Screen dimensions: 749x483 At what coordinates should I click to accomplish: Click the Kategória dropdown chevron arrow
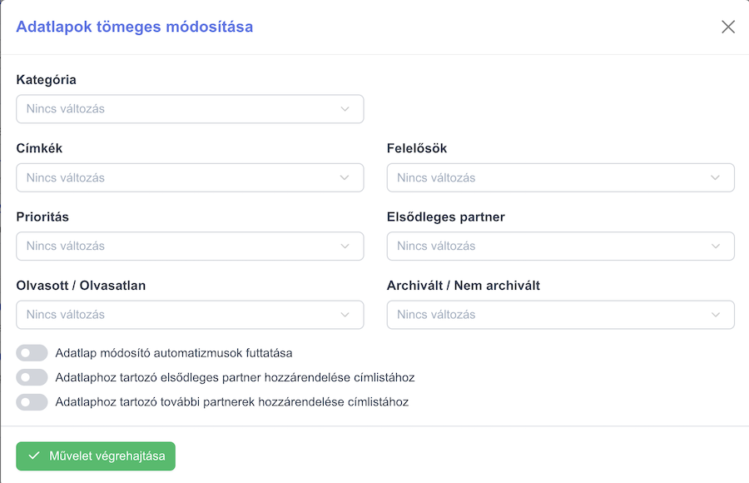click(345, 109)
